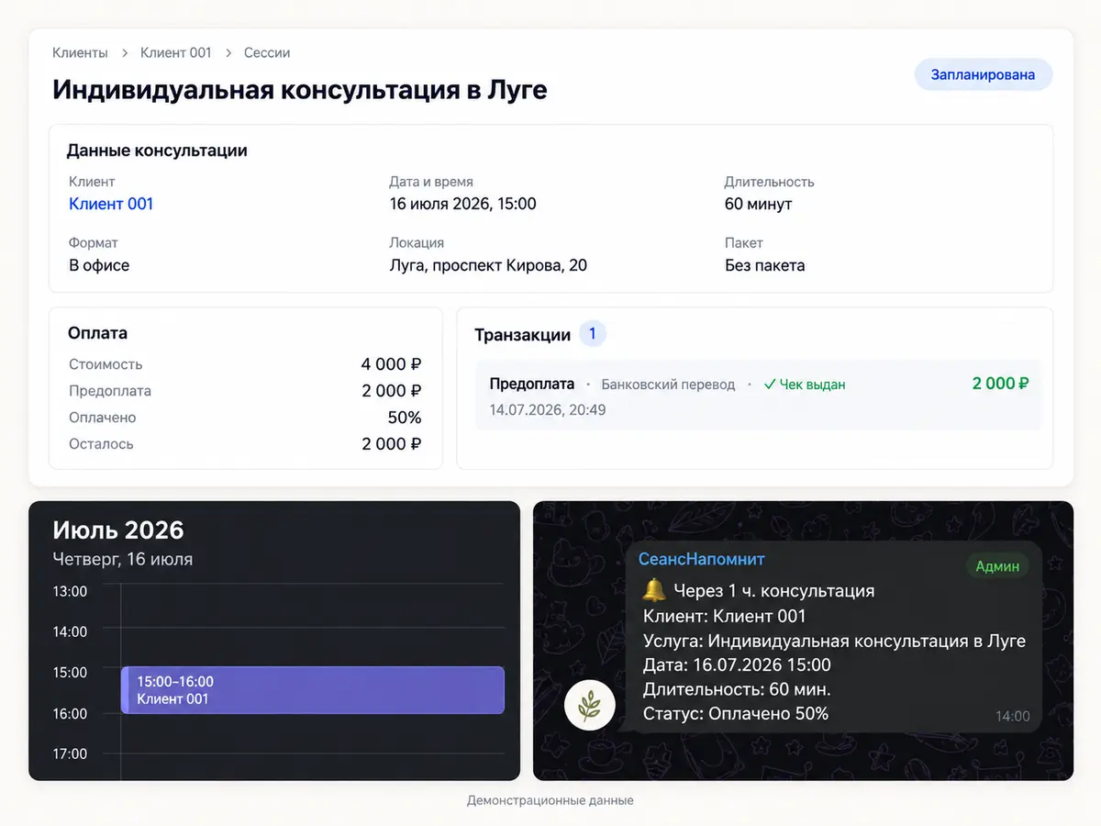This screenshot has width=1101, height=826.
Task: Open the Предоплата transaction row
Action: 758,396
